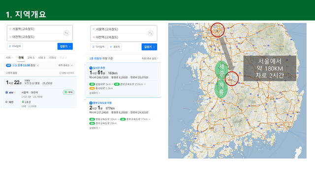Image resolution: width=315 pixels, height=177 pixels.
Task: Click 대전역 (고속철도) field in car route panel
Action: coord(120,37)
